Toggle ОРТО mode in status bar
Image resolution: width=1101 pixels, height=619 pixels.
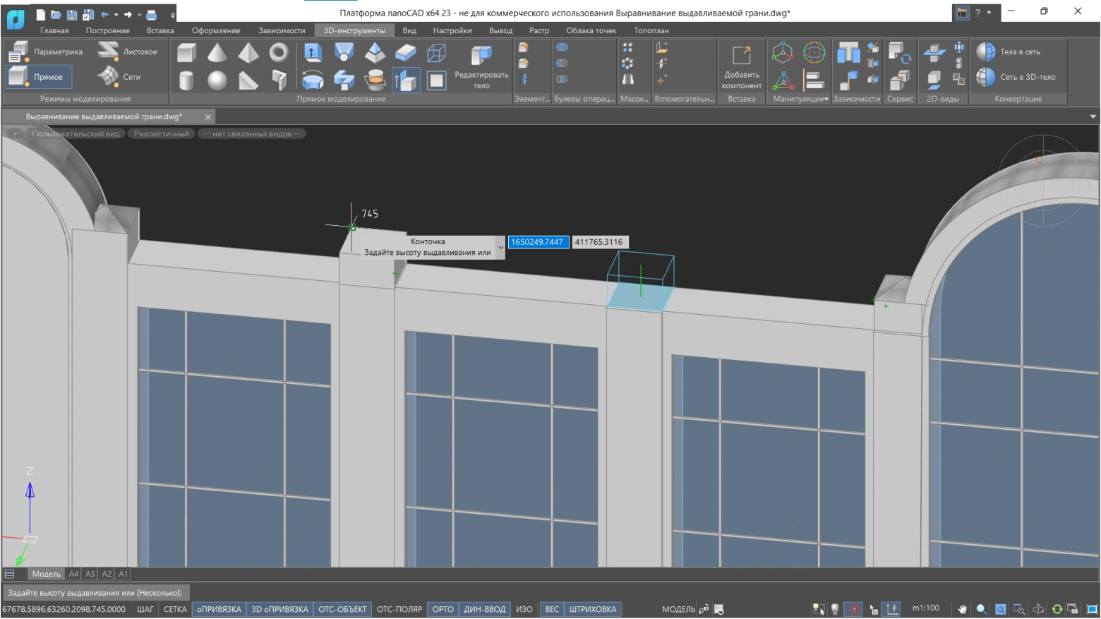pyautogui.click(x=443, y=609)
